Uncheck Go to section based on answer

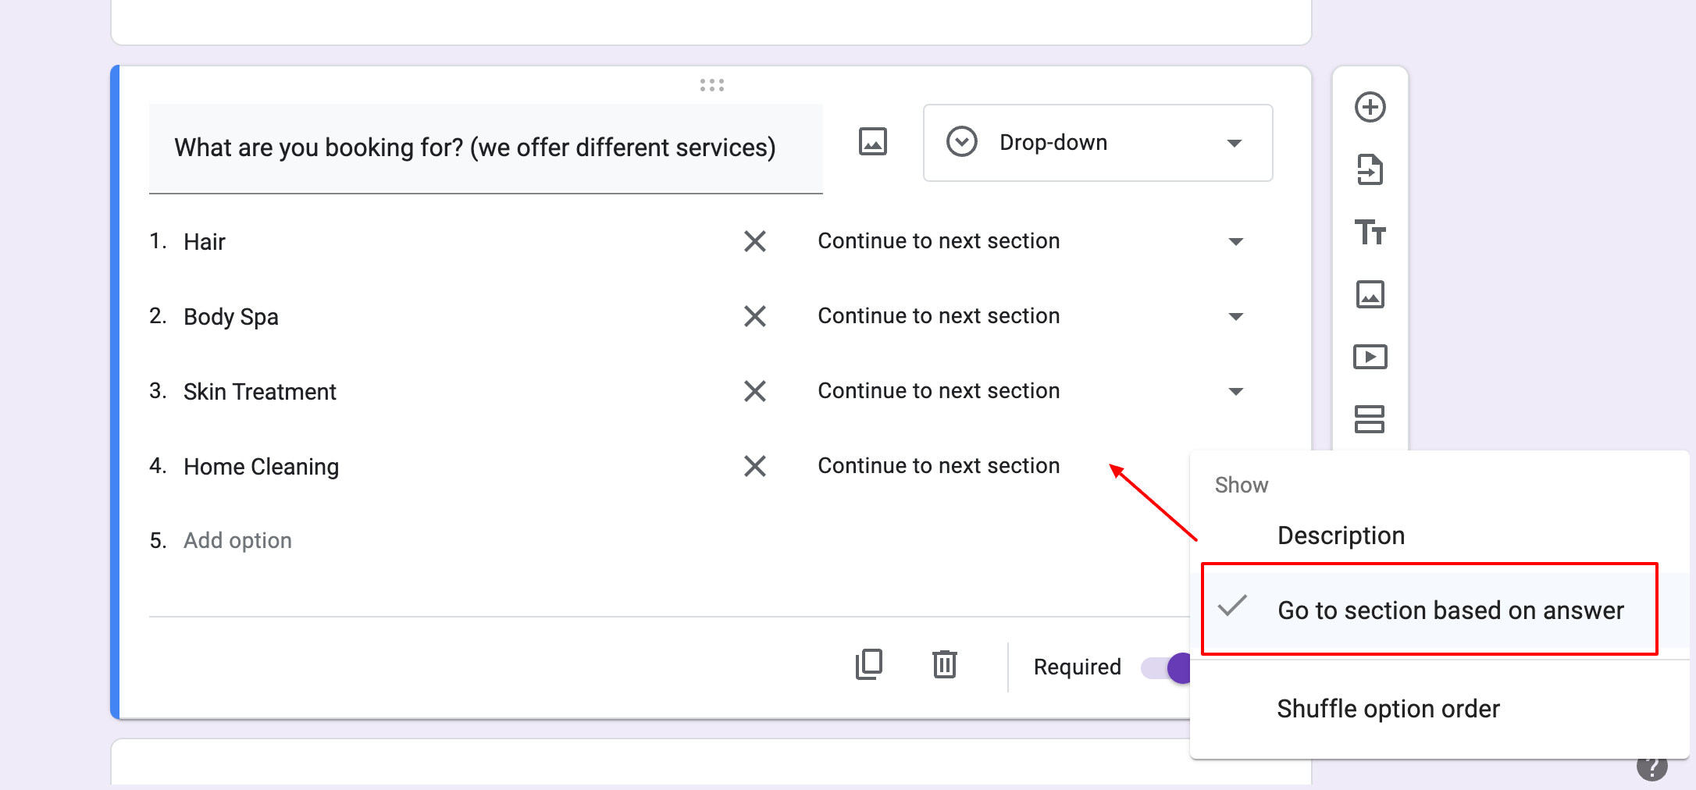coord(1449,610)
